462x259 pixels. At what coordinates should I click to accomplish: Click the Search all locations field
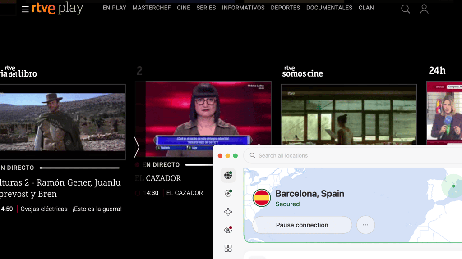(x=353, y=155)
